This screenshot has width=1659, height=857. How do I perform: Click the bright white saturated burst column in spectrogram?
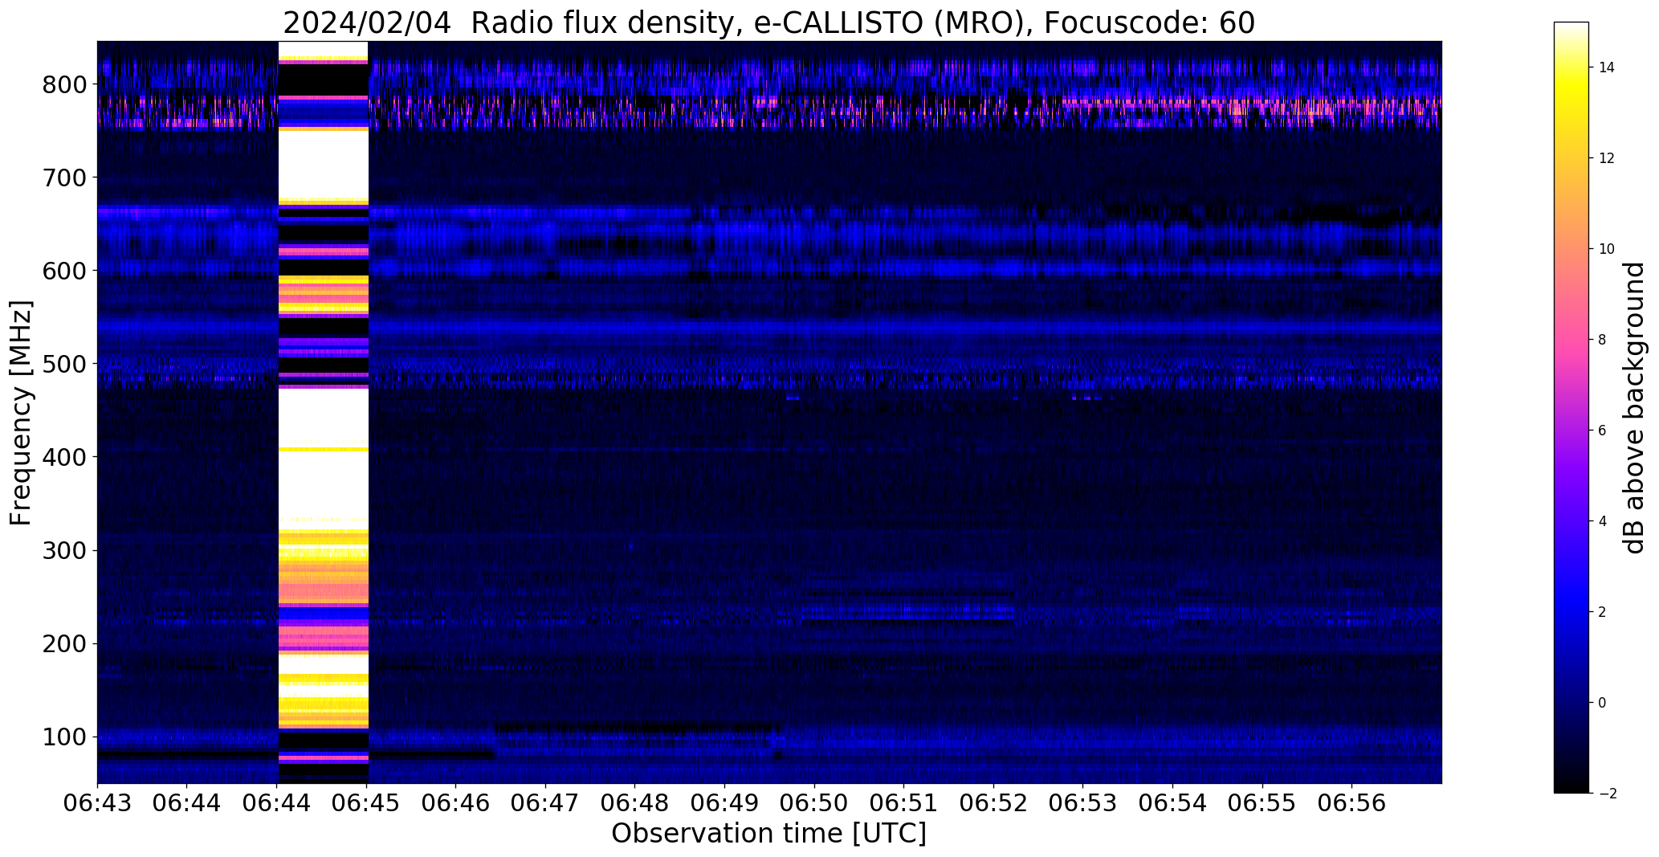coord(323,412)
